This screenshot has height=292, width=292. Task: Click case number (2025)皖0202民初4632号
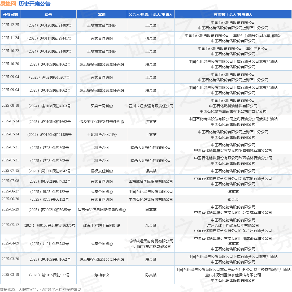coord(49,182)
